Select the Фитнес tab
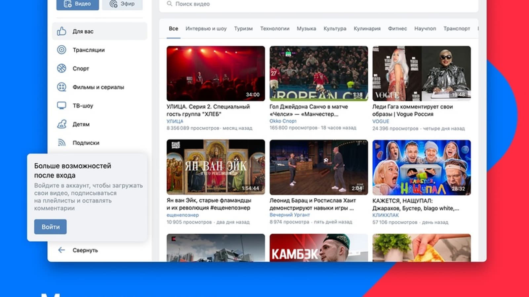529x297 pixels. click(x=397, y=29)
